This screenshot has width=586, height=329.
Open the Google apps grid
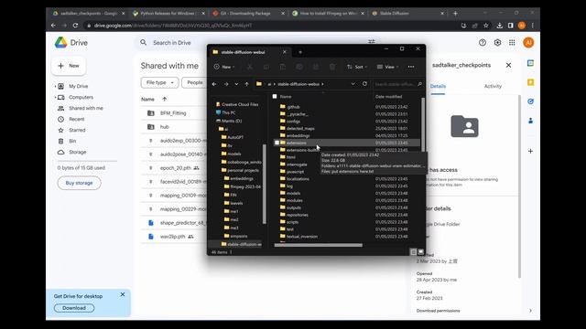(x=512, y=43)
